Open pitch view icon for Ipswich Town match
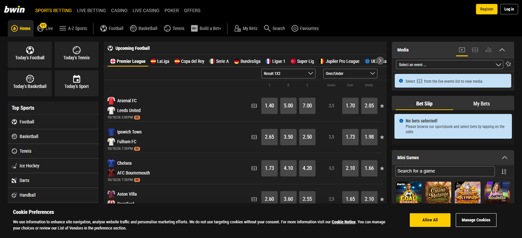 point(254,137)
